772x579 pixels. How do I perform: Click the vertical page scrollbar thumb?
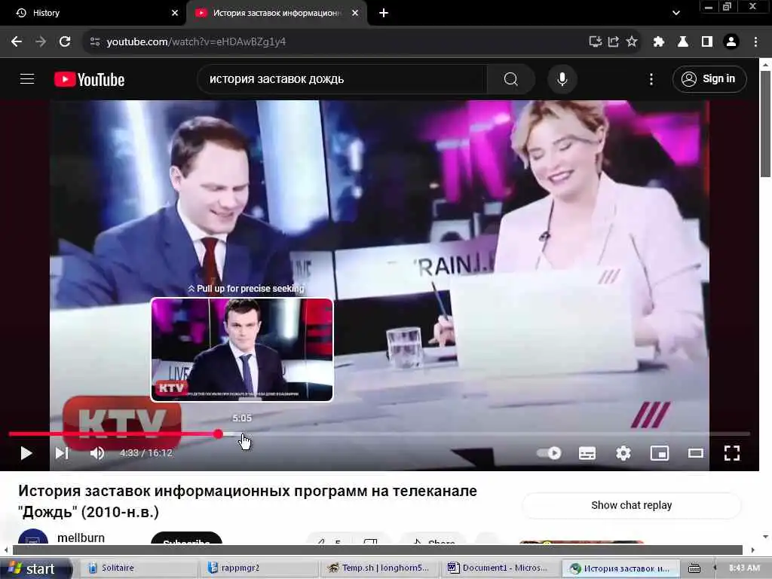765,123
